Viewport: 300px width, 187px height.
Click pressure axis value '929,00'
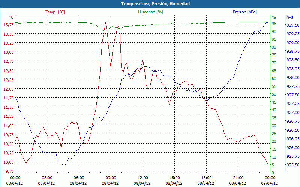point(293,43)
